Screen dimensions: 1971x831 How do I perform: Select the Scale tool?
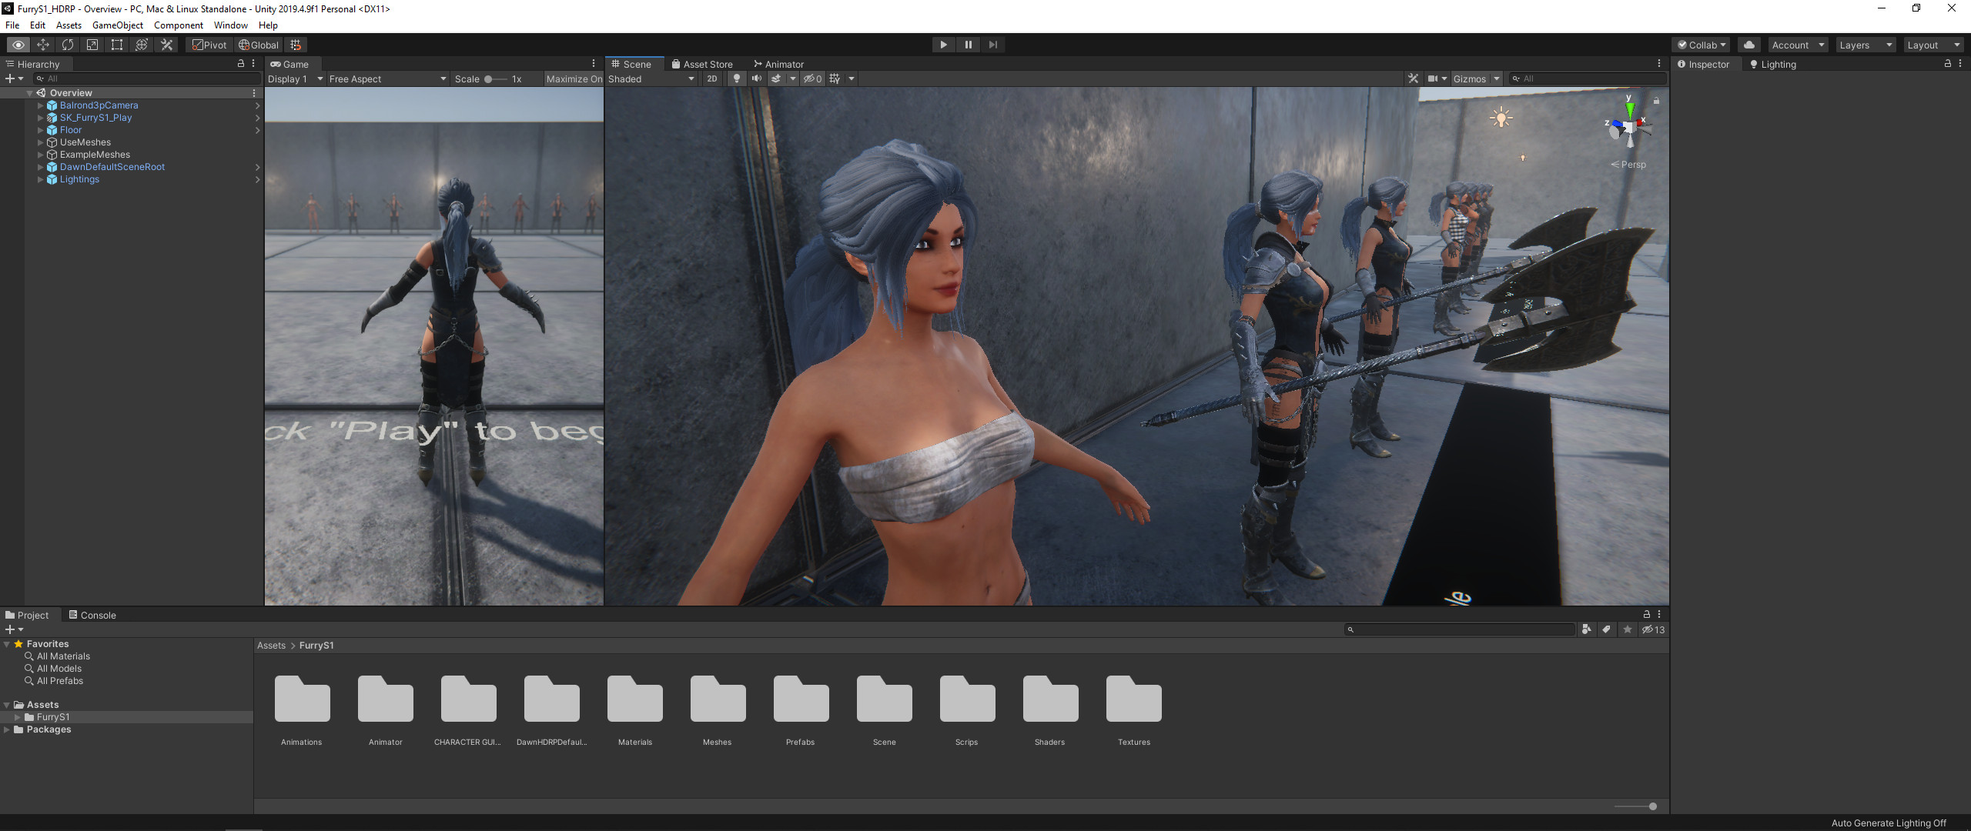coord(92,45)
